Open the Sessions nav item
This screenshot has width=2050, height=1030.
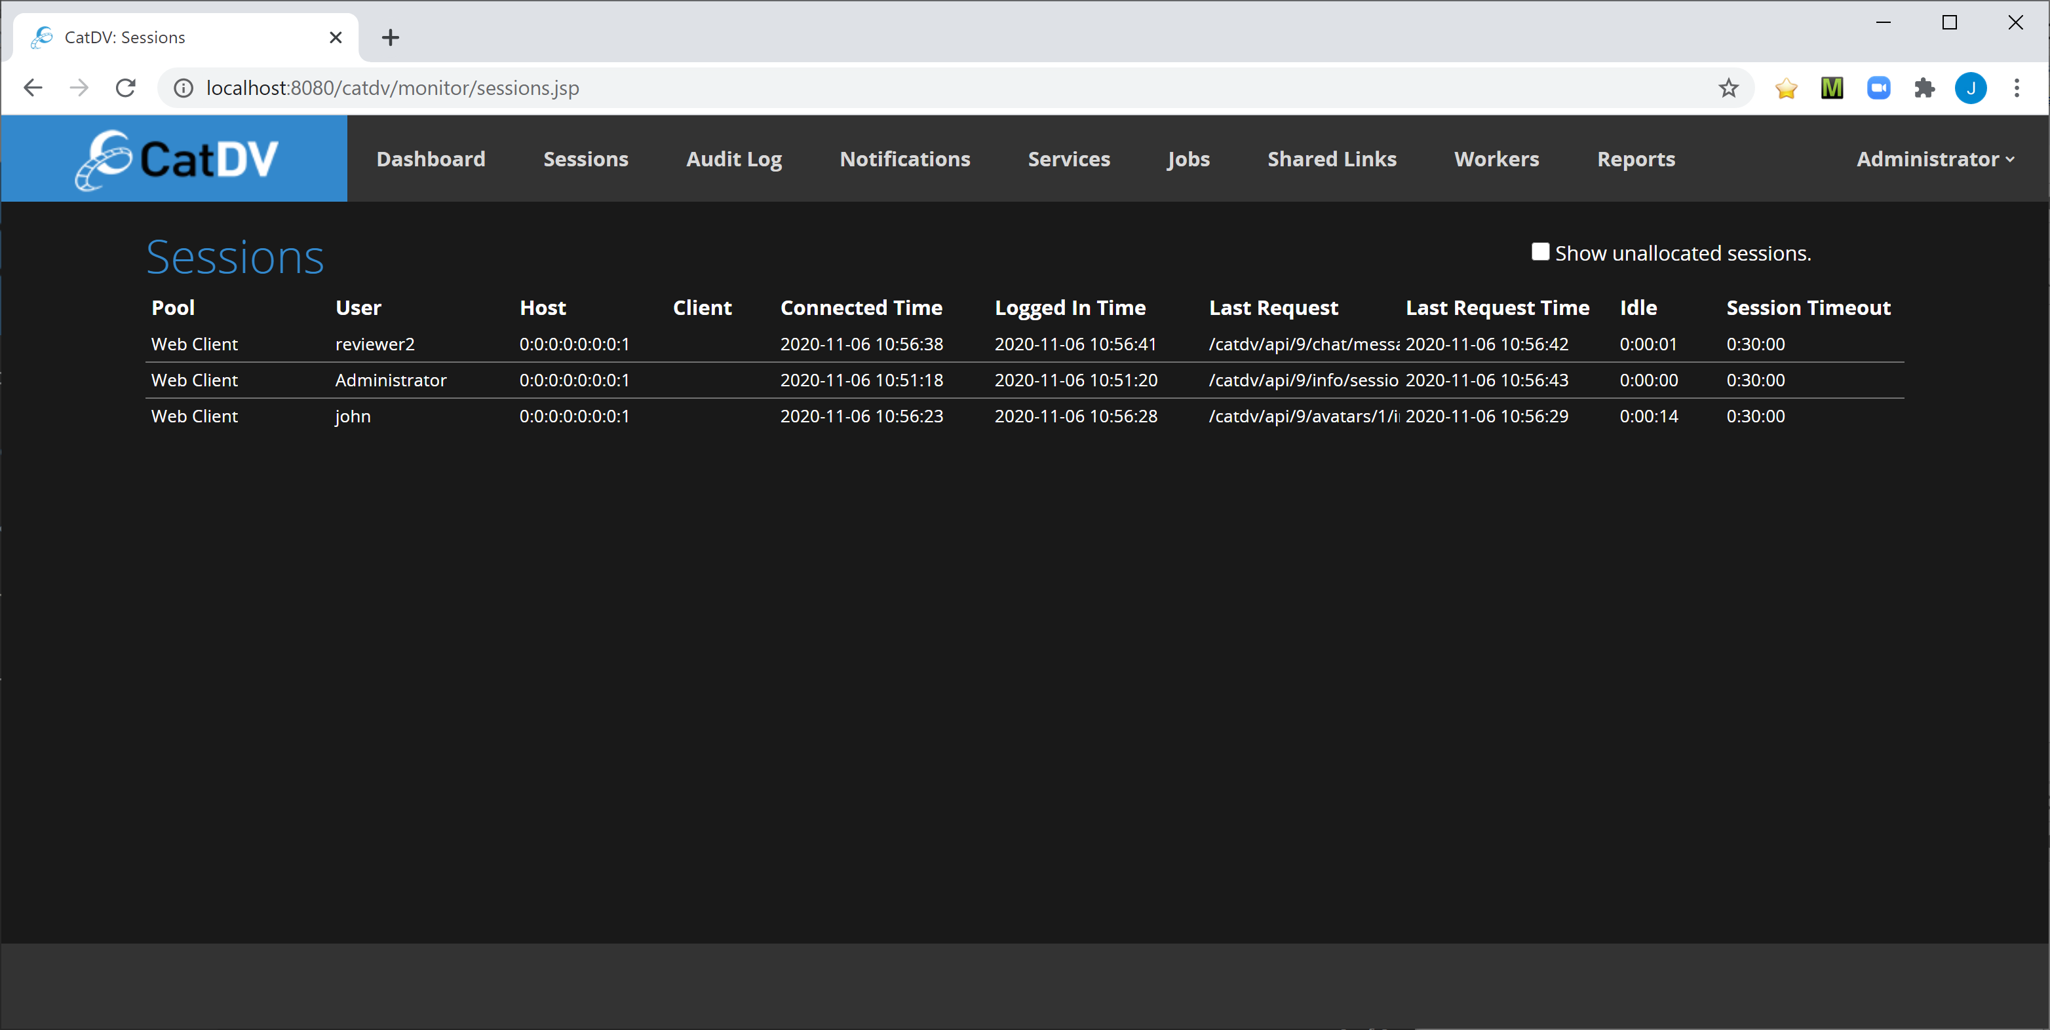[586, 159]
